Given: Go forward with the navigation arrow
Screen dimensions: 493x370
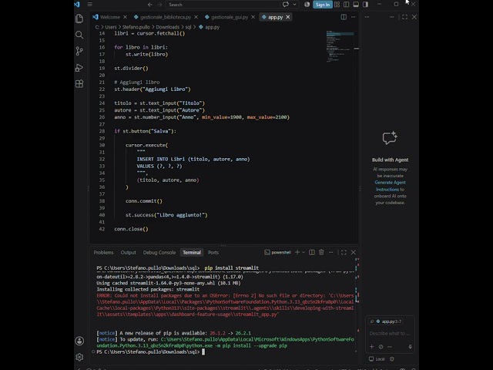Looking at the screenshot, I should [159, 5].
